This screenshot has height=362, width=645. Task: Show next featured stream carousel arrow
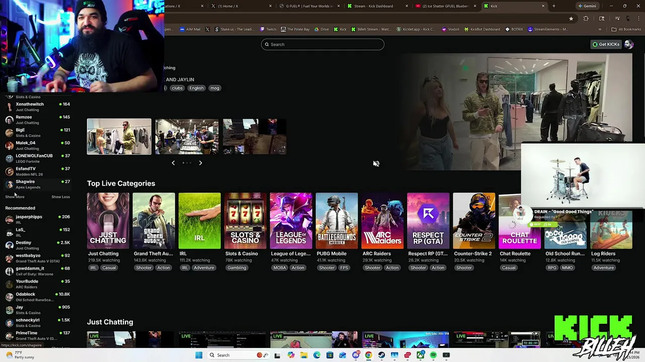(201, 163)
